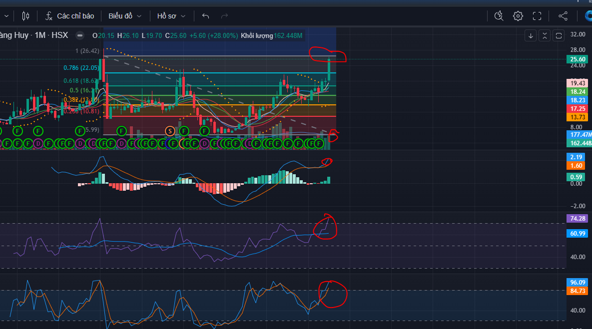The width and height of the screenshot is (592, 329).
Task: Click the blue 18.23 price axis label
Action: 578,100
